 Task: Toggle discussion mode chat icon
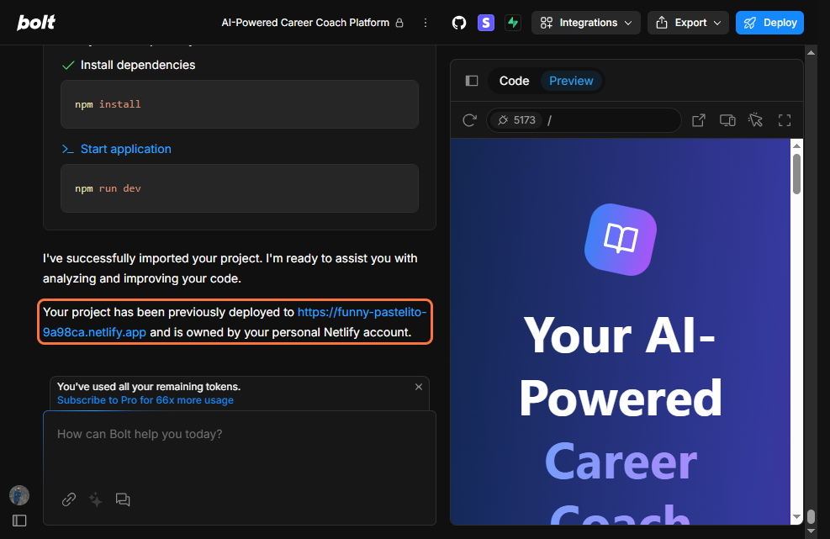[123, 499]
